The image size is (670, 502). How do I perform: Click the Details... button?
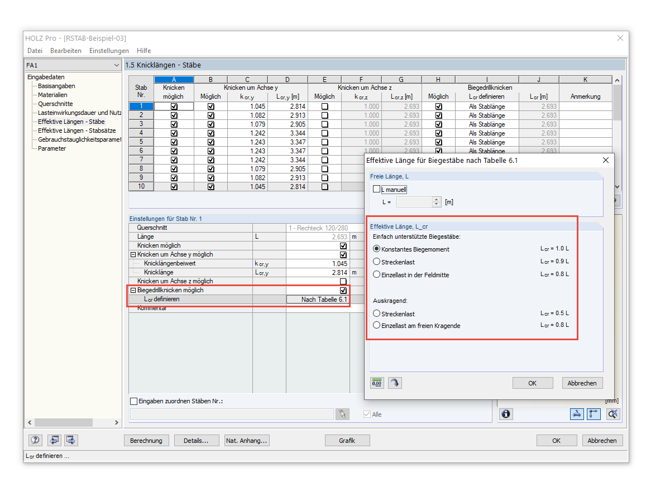(195, 441)
